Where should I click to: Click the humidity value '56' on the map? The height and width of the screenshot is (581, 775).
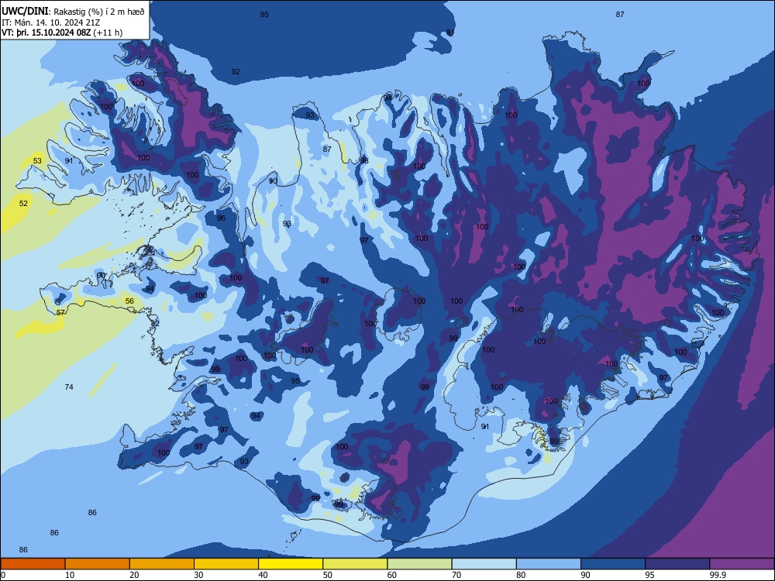(129, 301)
